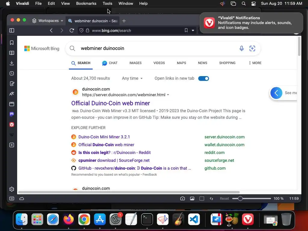Open the MORE search categories menu
This screenshot has height=231, width=308.
pos(255,63)
